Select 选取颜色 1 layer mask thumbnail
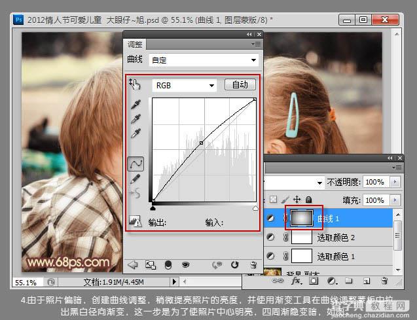 coord(302,257)
